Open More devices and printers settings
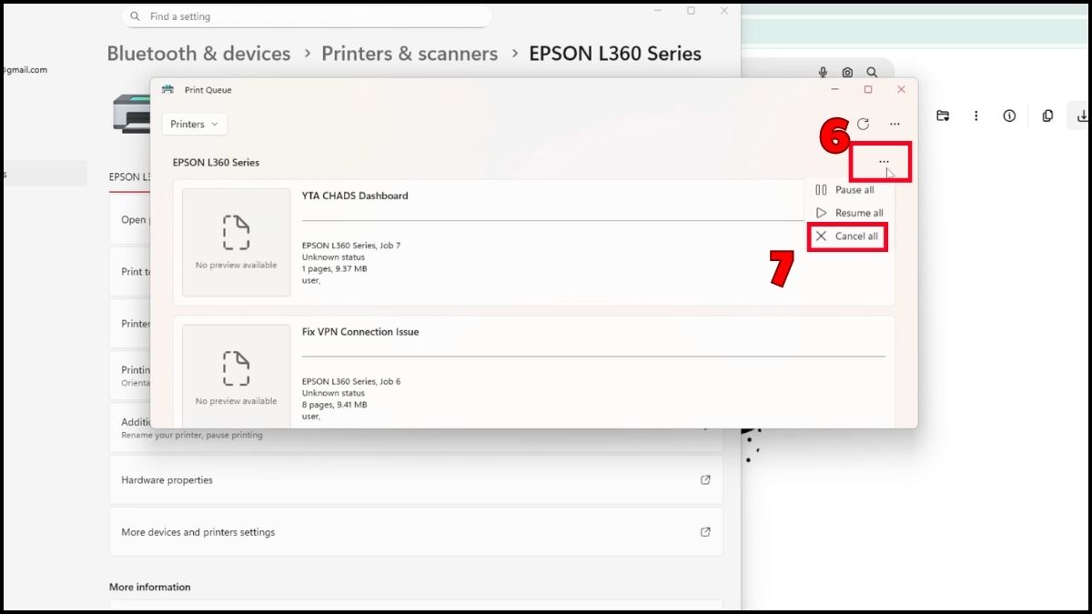The width and height of the screenshot is (1092, 614). coord(416,532)
